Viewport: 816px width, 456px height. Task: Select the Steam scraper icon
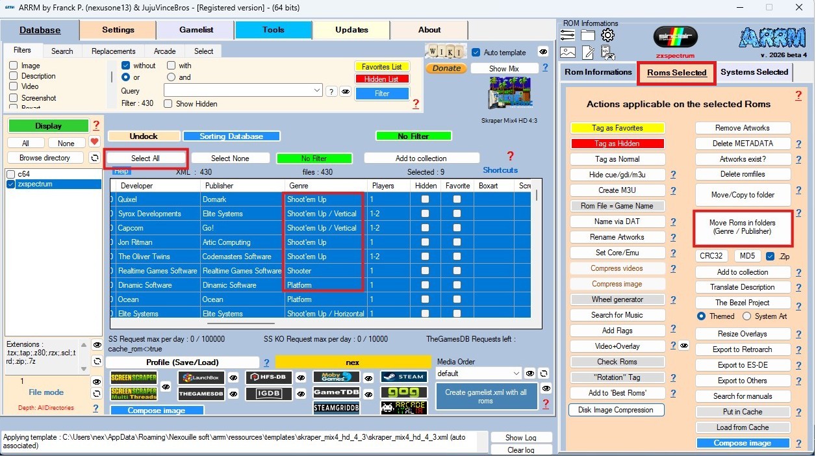pyautogui.click(x=403, y=377)
